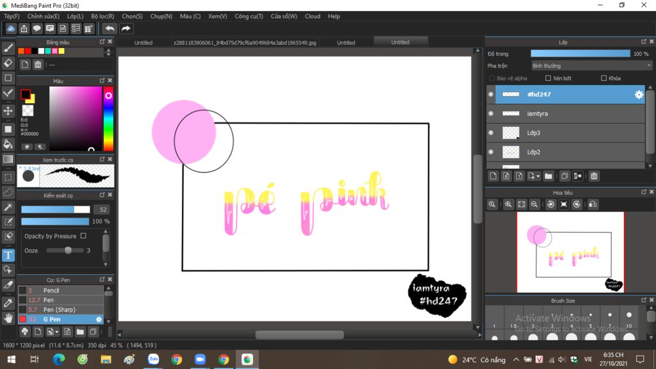Select the Brush tool in left toolbar
The width and height of the screenshot is (656, 369).
(8, 49)
